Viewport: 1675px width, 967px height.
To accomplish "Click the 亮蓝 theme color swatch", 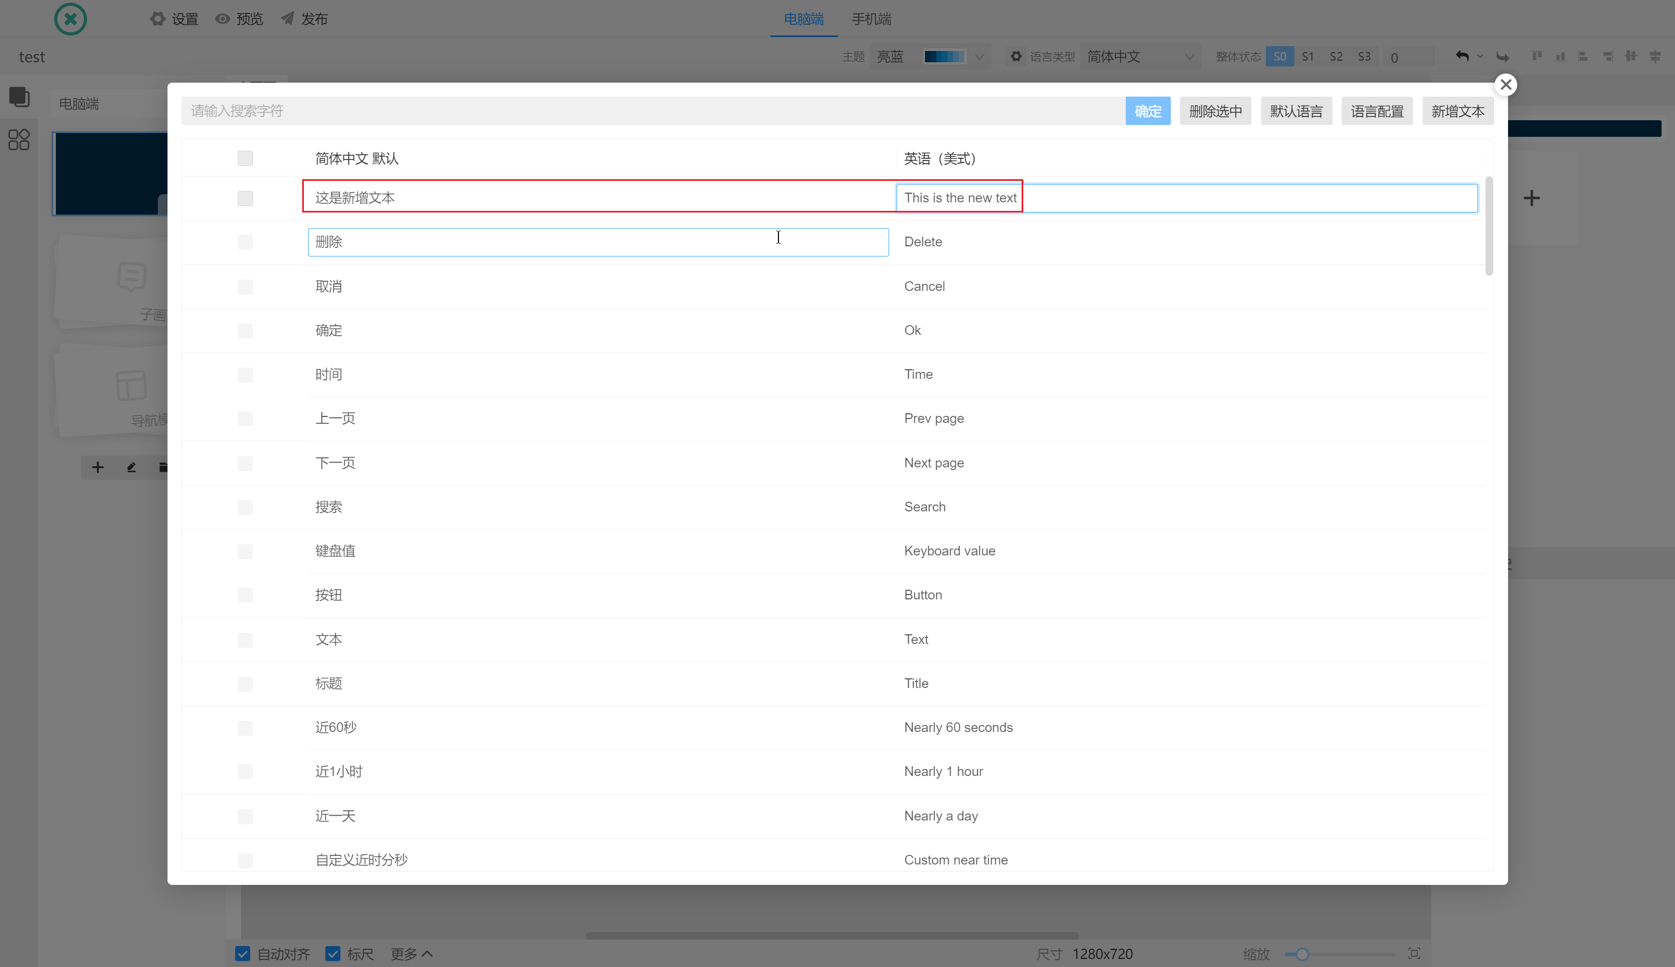I will (x=944, y=56).
